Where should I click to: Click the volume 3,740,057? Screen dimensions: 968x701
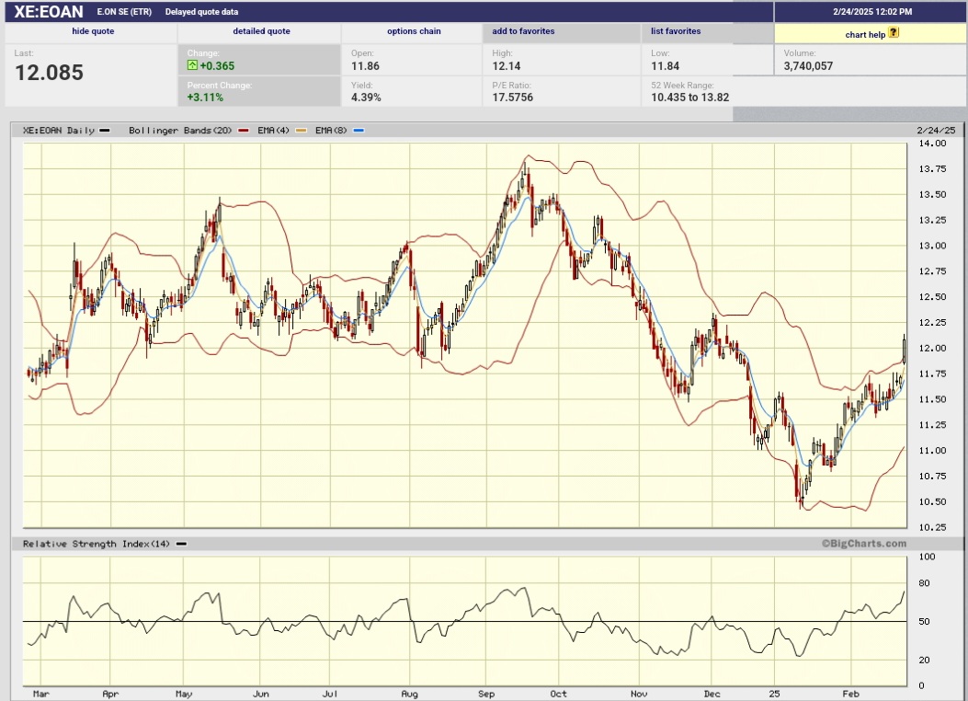808,66
